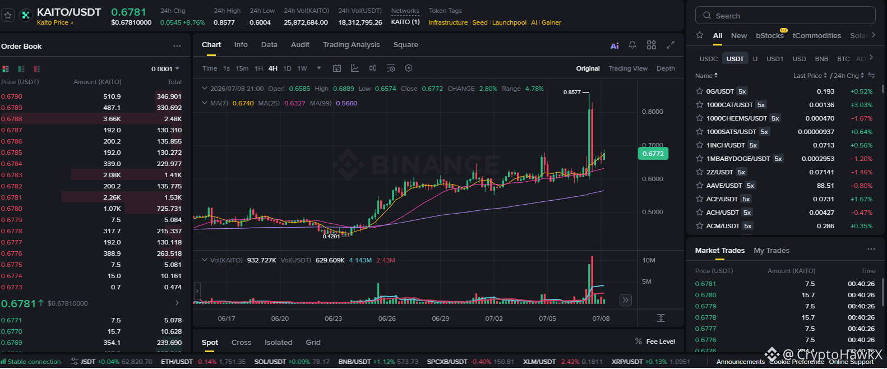Expand more time intervals dropdown
The width and height of the screenshot is (887, 369).
[319, 68]
